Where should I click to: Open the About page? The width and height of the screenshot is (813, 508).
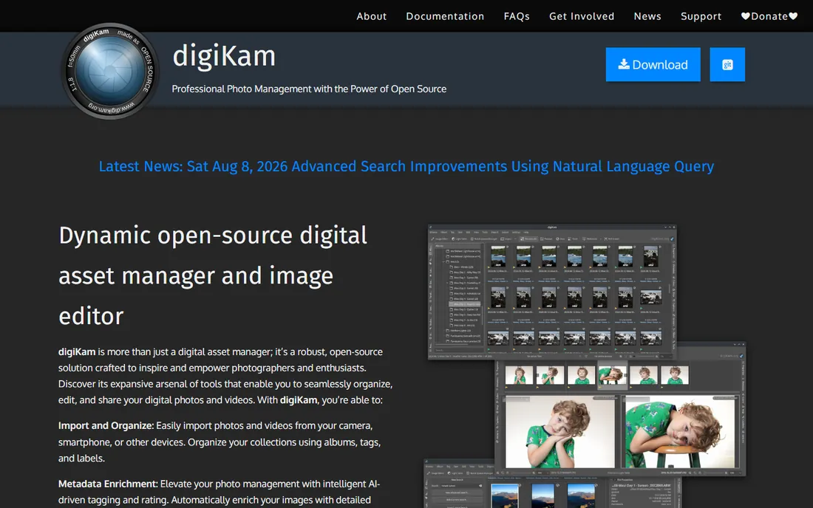tap(371, 16)
